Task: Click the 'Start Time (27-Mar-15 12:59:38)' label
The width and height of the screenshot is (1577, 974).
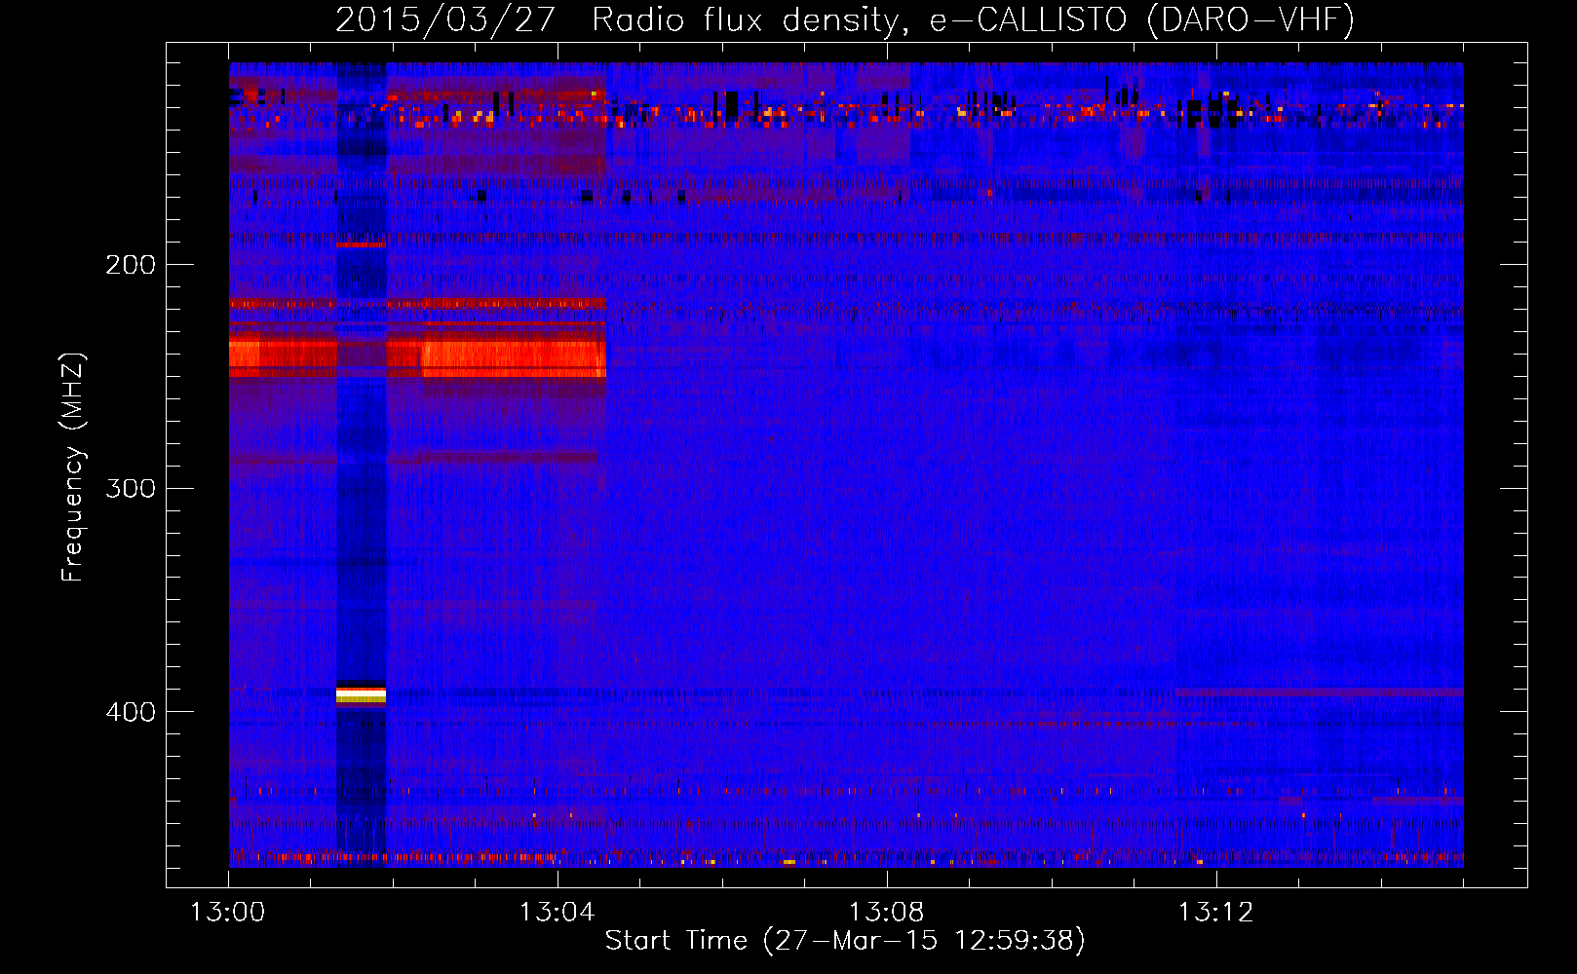Action: click(845, 941)
